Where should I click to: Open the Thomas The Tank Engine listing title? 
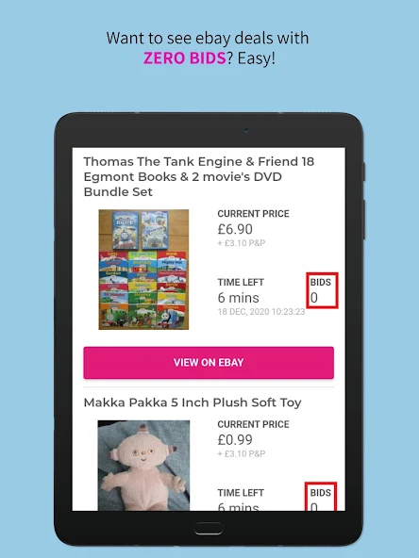pyautogui.click(x=199, y=176)
